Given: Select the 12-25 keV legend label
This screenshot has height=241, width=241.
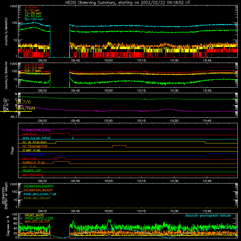Looking at the screenshot, I should (33, 13).
